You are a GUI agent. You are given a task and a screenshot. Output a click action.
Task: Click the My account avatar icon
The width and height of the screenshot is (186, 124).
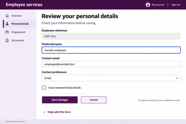[148, 5]
